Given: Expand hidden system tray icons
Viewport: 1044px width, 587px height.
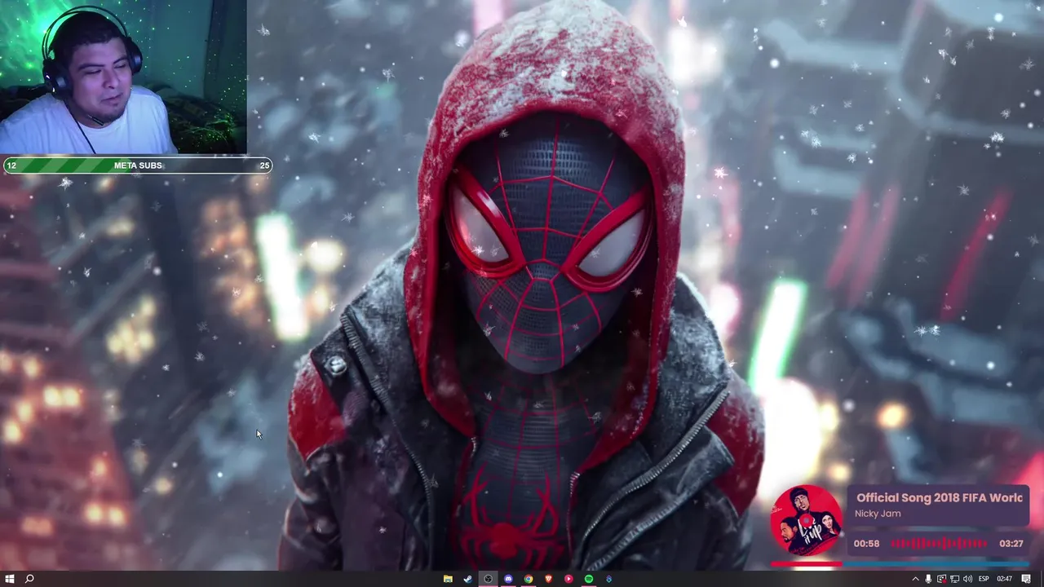Looking at the screenshot, I should point(915,579).
